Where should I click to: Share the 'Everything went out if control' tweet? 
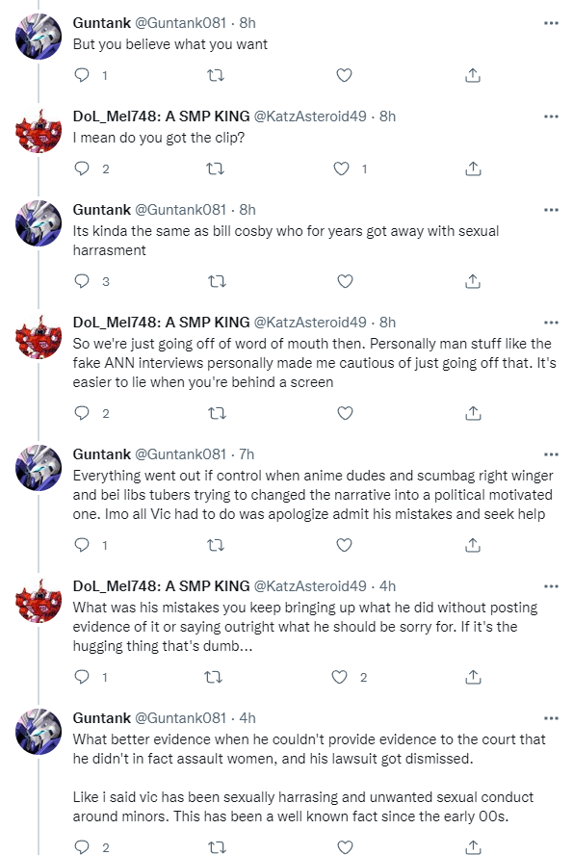tap(473, 545)
